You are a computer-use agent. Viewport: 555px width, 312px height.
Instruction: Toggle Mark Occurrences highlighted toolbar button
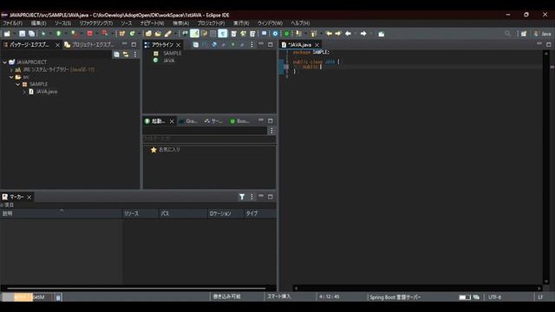coord(194,34)
